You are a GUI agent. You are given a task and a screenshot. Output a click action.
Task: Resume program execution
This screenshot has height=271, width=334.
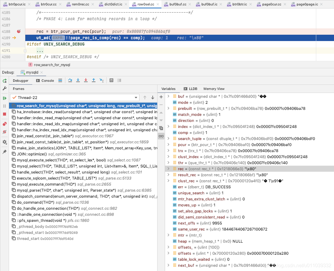click(x=5, y=98)
